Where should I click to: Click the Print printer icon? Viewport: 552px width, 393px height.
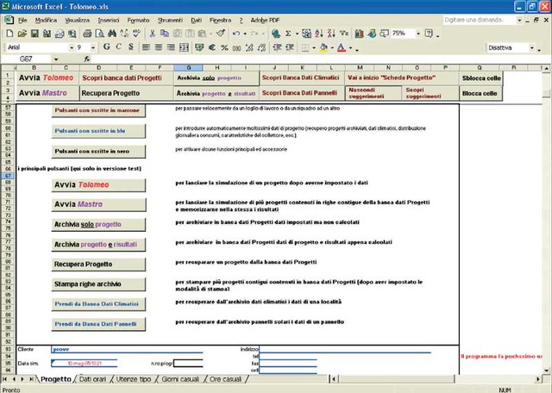(87, 34)
